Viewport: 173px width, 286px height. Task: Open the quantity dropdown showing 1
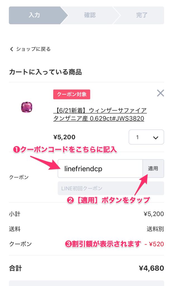tap(146, 137)
